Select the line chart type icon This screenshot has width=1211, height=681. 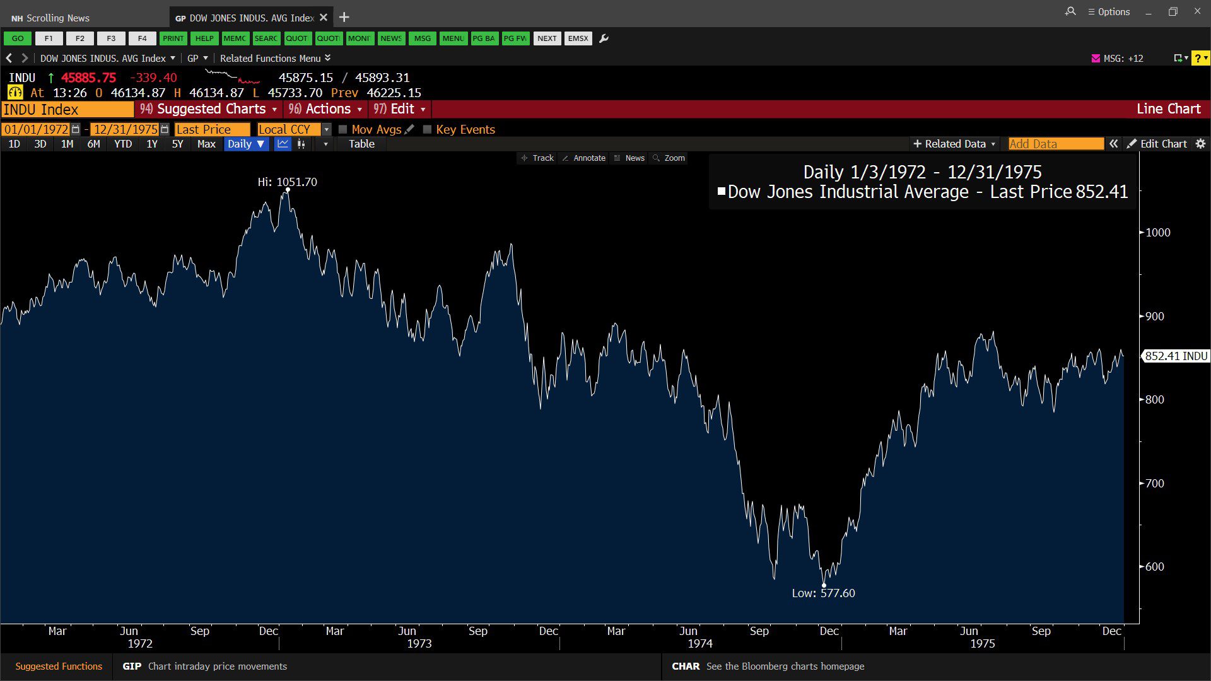pos(283,144)
